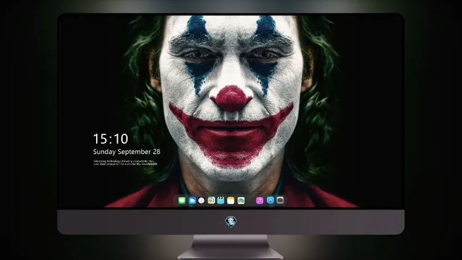
Task: Open the green Messages app in dock
Action: (182, 200)
